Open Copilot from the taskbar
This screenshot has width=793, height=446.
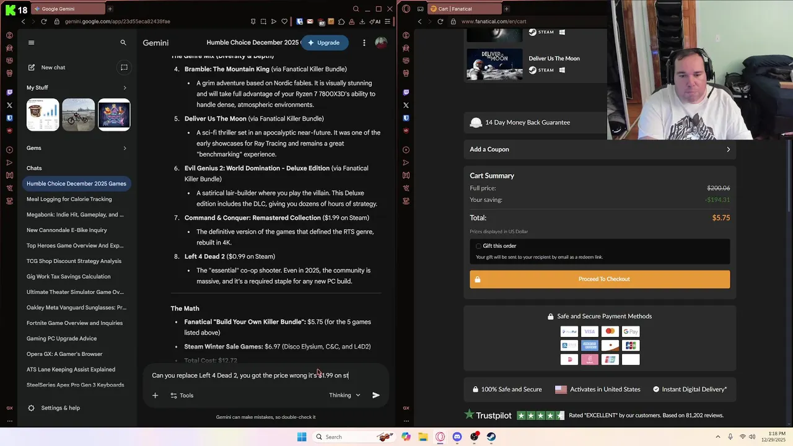(x=406, y=437)
